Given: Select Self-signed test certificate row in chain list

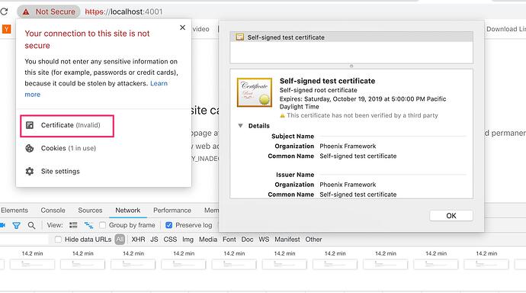Looking at the screenshot, I should (x=351, y=37).
